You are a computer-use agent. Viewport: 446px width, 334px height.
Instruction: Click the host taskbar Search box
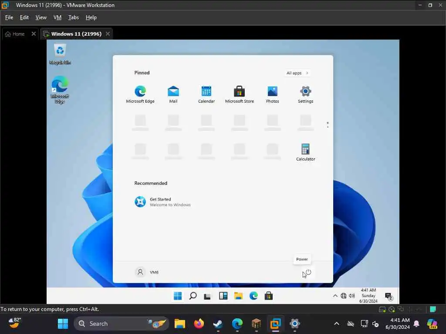tap(122, 324)
